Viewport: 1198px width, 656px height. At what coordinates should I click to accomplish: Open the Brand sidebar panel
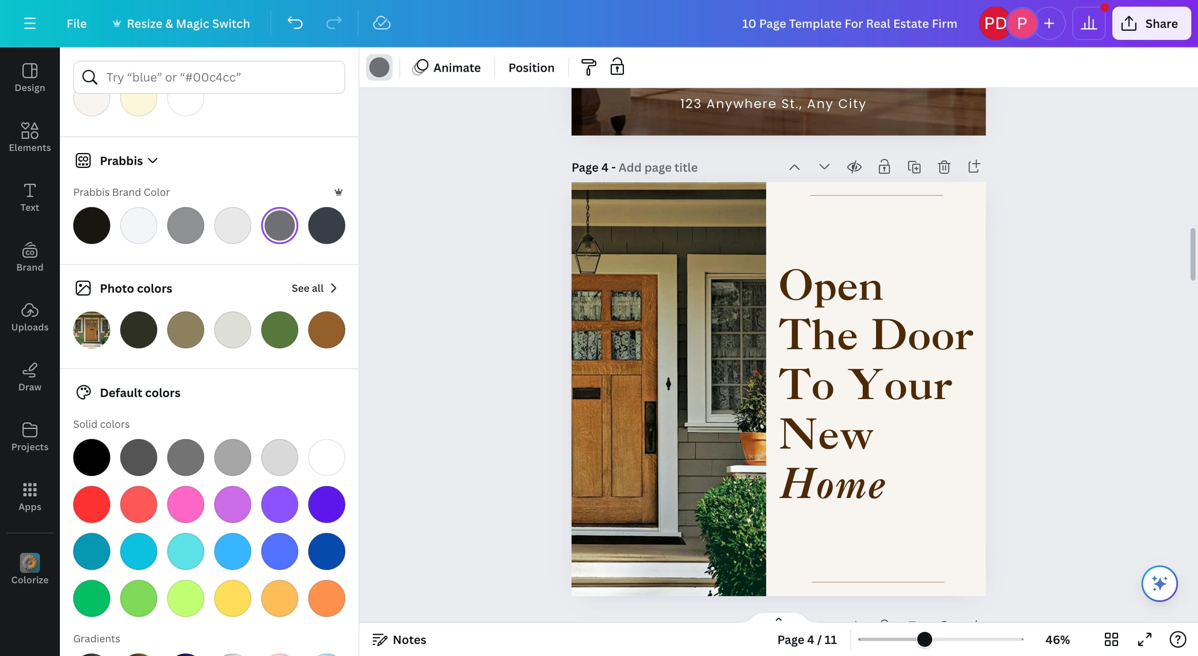click(30, 257)
